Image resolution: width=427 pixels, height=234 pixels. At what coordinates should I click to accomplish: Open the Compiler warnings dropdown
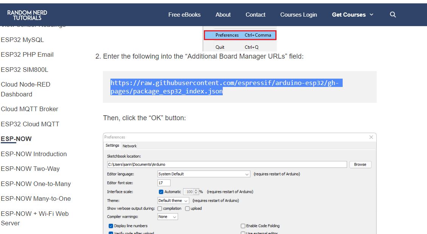tap(168, 217)
